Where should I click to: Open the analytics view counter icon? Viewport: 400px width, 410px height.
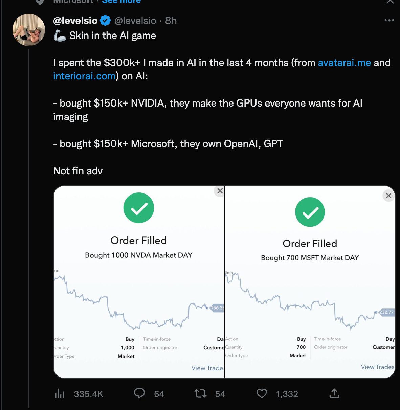click(x=60, y=394)
